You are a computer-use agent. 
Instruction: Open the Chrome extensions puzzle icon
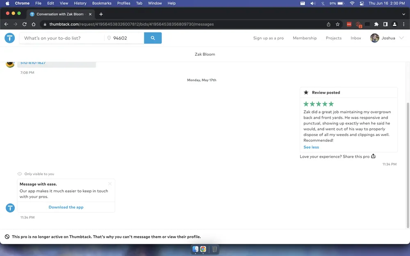coord(376,24)
